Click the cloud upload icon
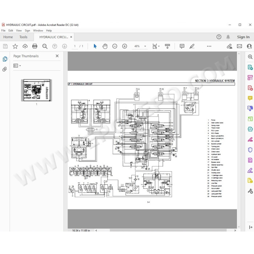 pyautogui.click(x=25, y=46)
